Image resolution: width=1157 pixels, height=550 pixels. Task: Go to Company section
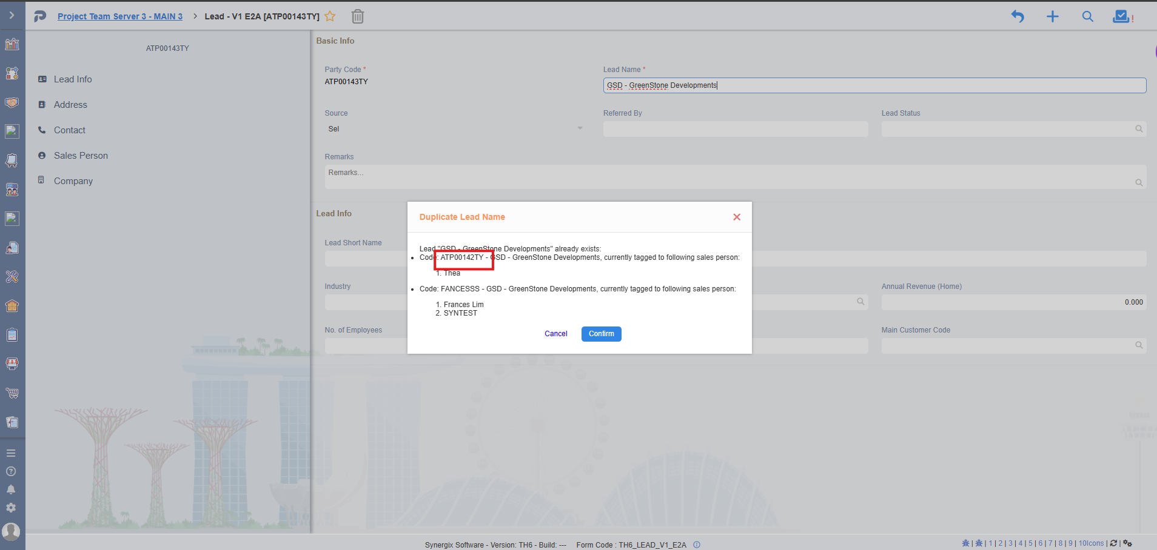click(73, 181)
